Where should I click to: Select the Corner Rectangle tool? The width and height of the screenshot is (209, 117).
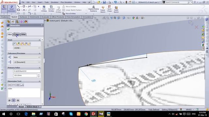[18, 10]
